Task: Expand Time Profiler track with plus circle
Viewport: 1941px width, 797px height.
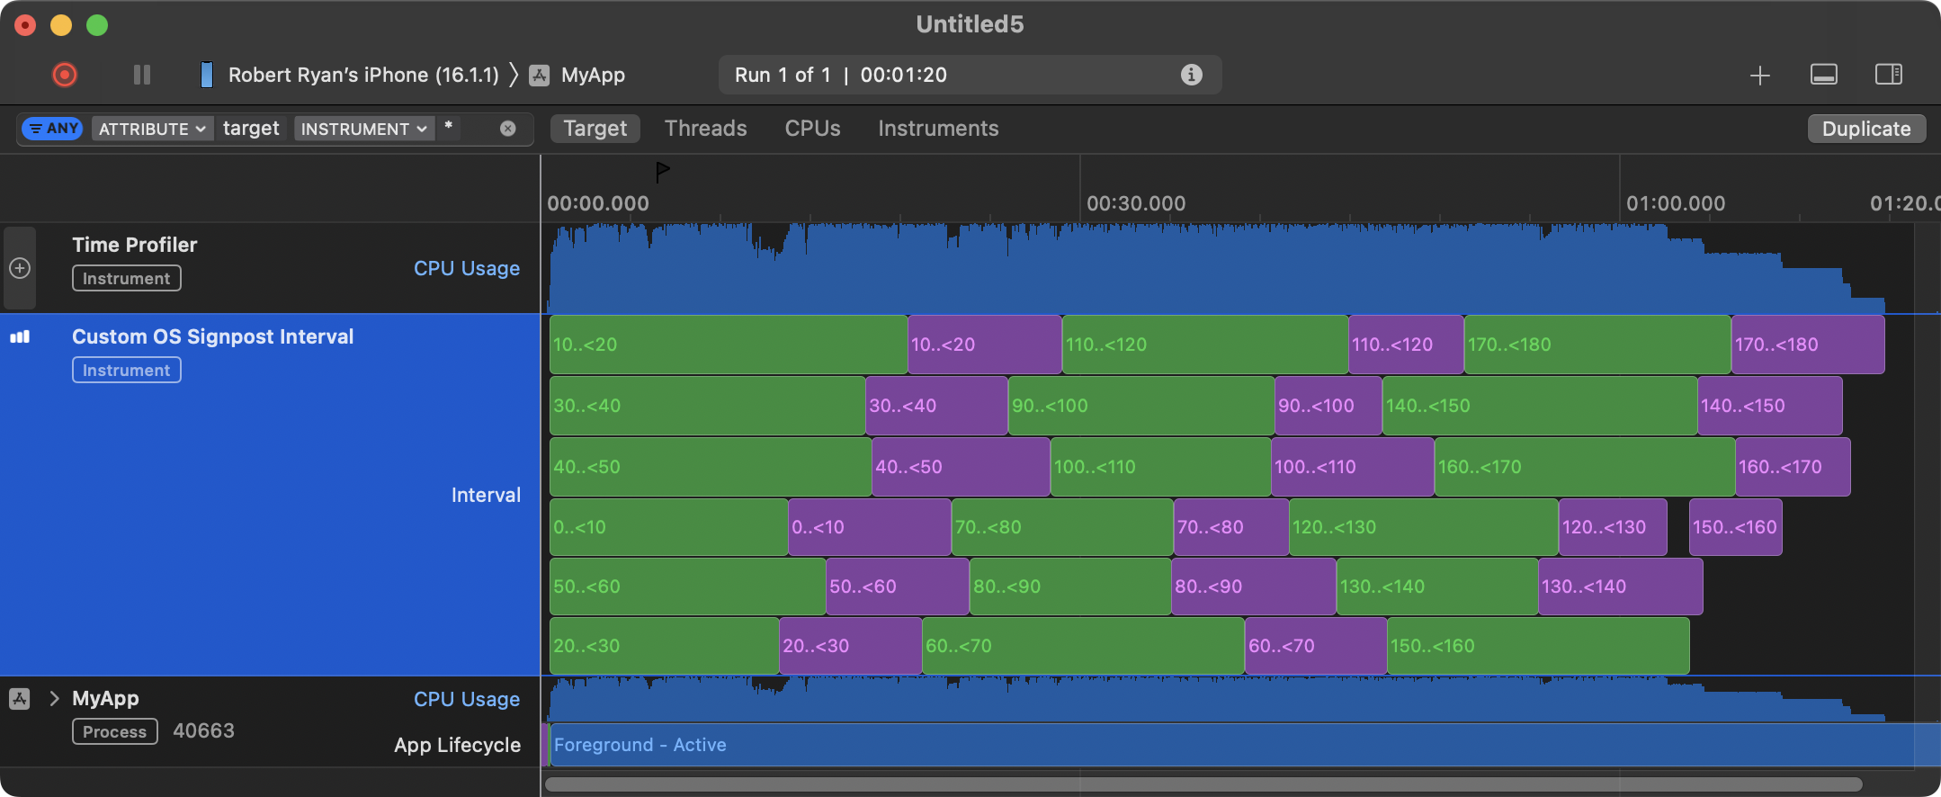Action: point(20,268)
